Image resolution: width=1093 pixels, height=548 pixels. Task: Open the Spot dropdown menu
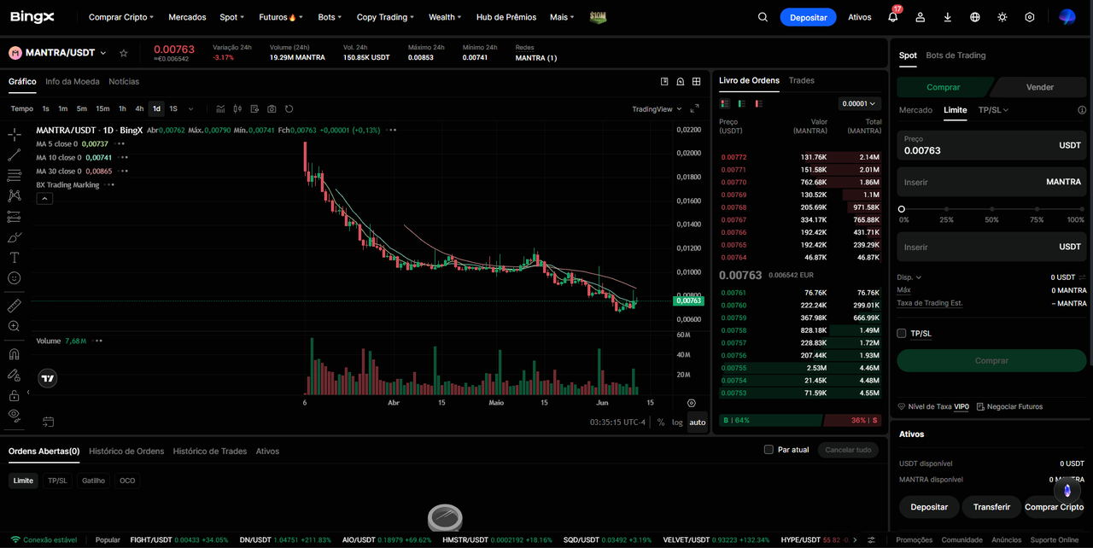231,17
